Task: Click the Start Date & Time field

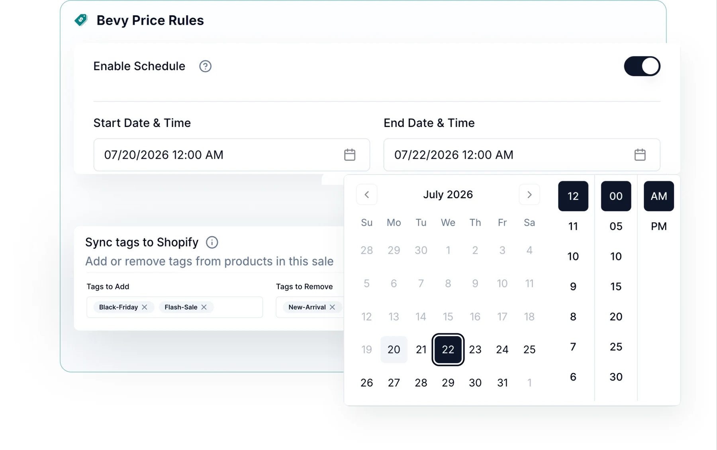Action: click(x=231, y=155)
